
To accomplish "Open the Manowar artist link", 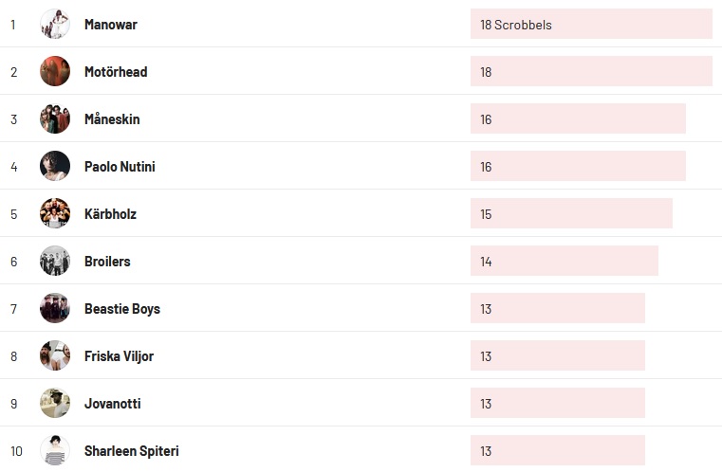I will (x=110, y=25).
